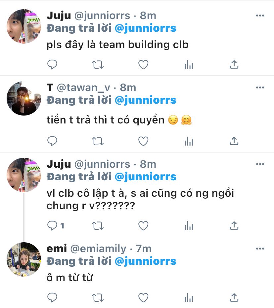Like emi's 'ô m từ từ' tweet
Image resolution: width=274 pixels, height=308 pixels.
(x=143, y=297)
